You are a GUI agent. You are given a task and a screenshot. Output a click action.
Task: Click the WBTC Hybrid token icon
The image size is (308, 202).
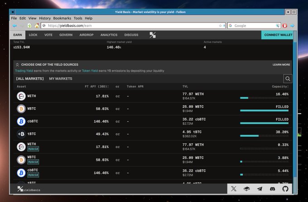click(x=21, y=160)
